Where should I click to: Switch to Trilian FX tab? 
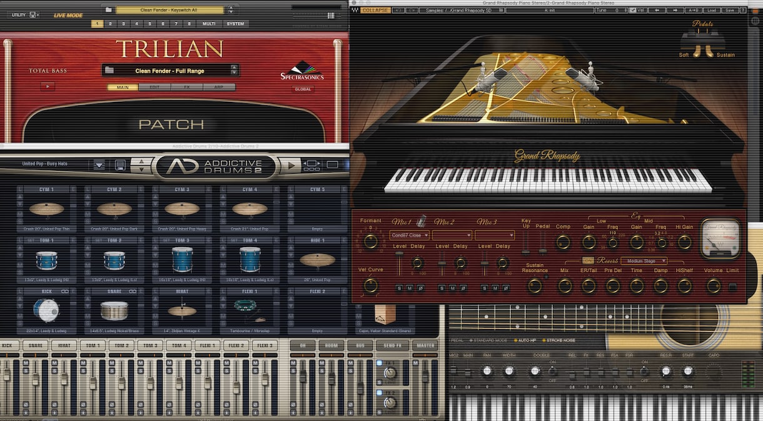click(x=186, y=87)
